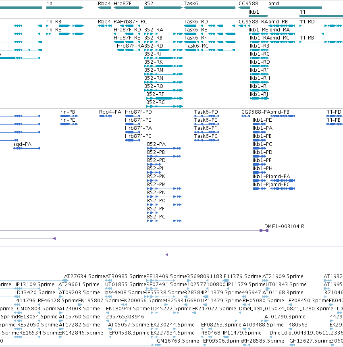The width and height of the screenshot is (343, 347).
Task: Click the Task6 gene feature in the gene track
Action: (210, 8)
